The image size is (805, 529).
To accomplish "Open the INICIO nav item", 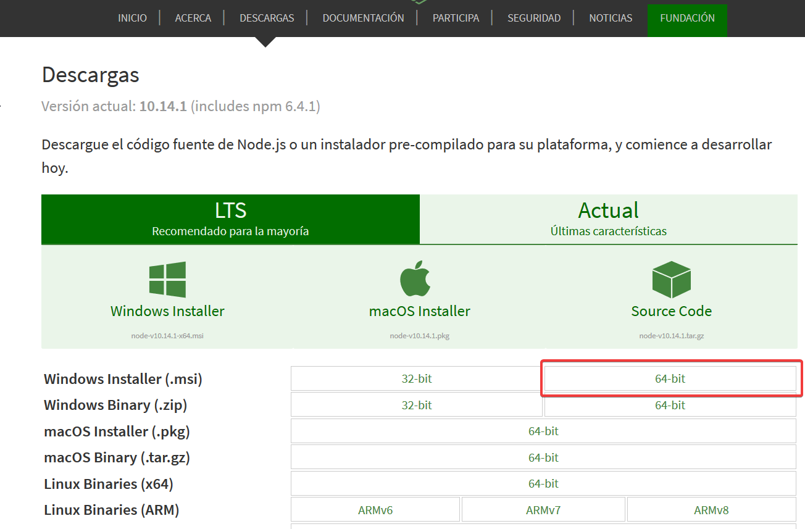I will (x=133, y=18).
